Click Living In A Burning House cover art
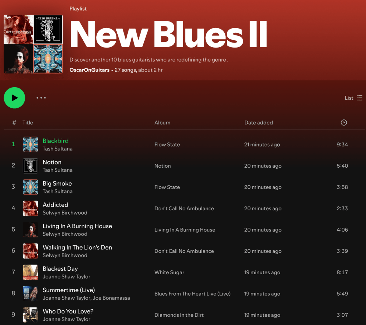Image resolution: width=366 pixels, height=325 pixels. 30,230
